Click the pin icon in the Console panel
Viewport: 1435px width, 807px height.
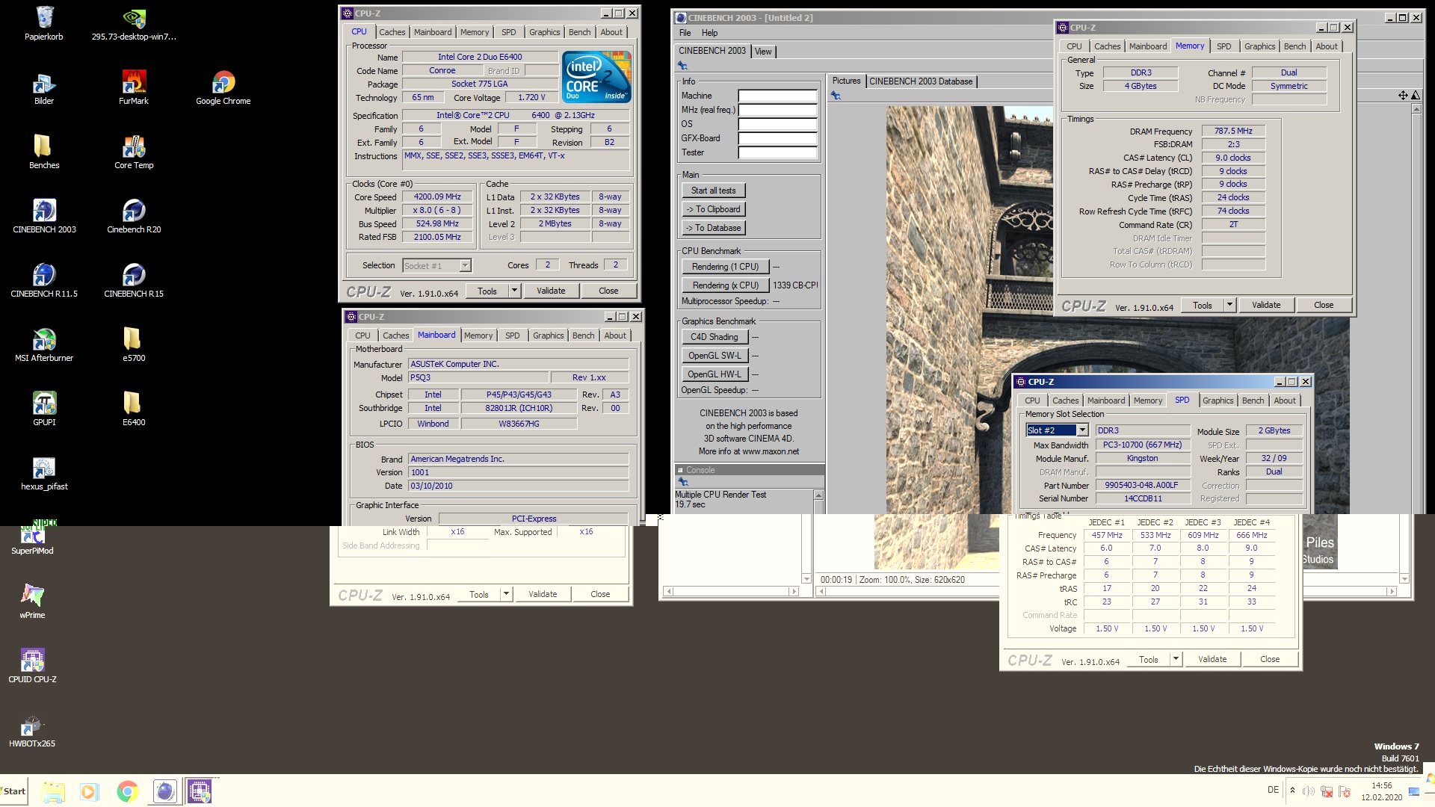(682, 482)
